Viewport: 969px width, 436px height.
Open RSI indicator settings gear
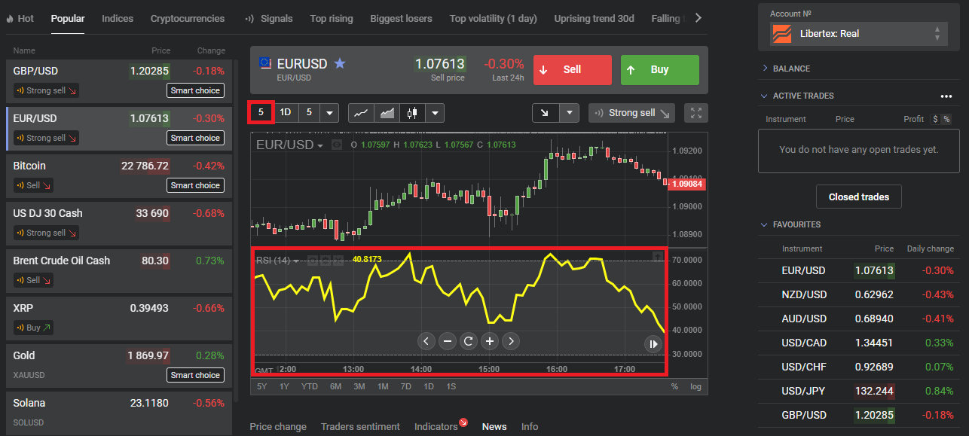click(x=326, y=260)
